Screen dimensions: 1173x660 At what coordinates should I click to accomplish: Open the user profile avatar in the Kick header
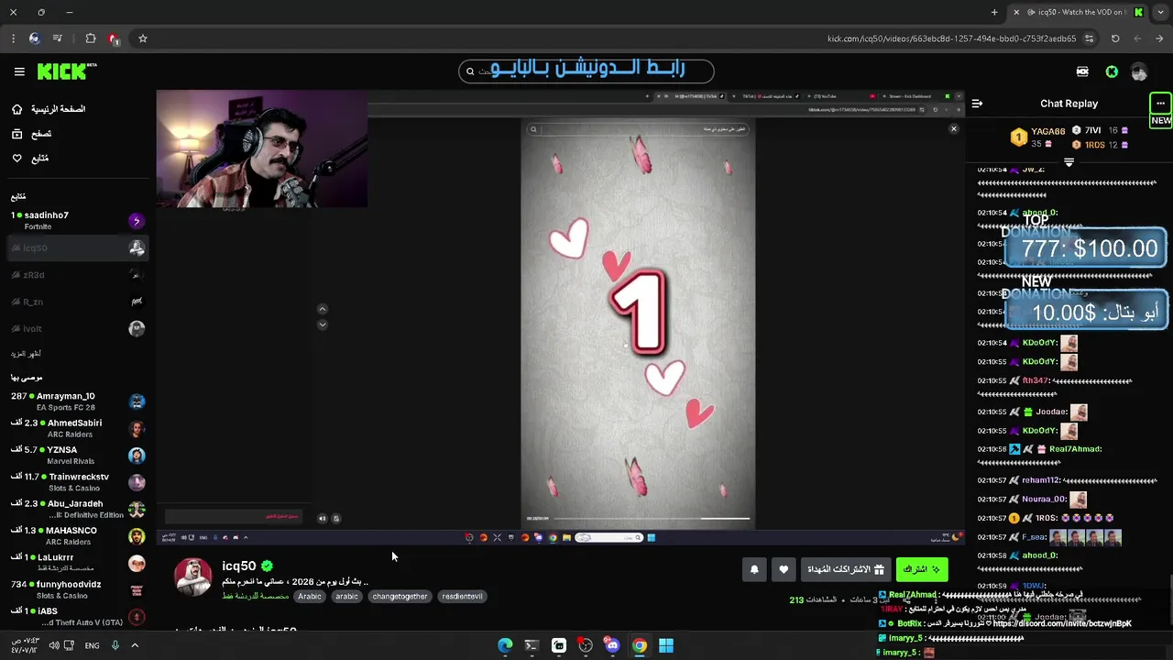pos(1139,71)
